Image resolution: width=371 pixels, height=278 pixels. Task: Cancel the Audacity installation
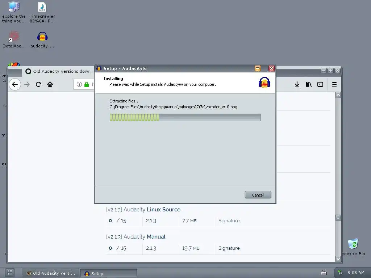click(x=258, y=195)
